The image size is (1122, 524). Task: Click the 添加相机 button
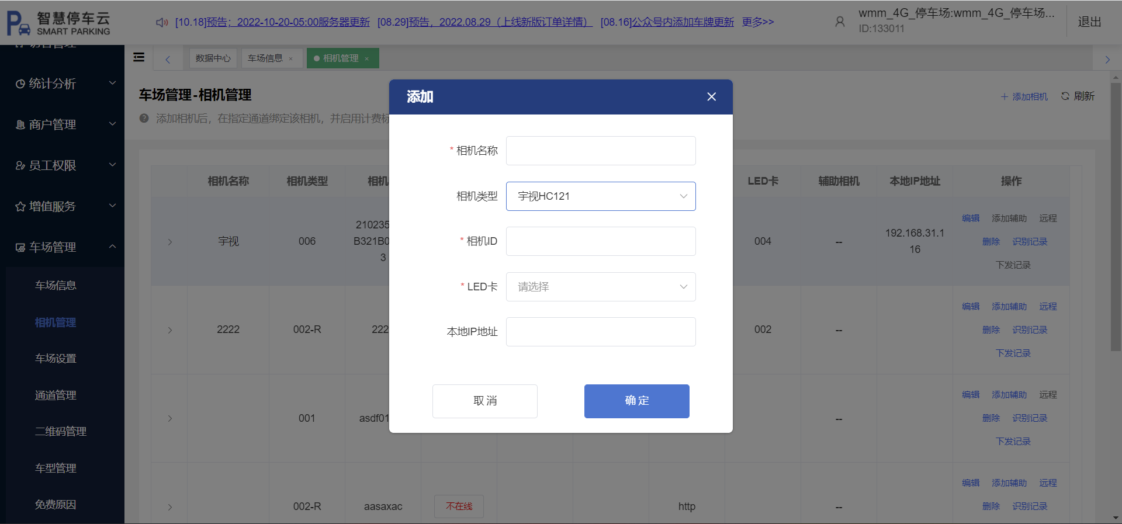coord(1024,96)
